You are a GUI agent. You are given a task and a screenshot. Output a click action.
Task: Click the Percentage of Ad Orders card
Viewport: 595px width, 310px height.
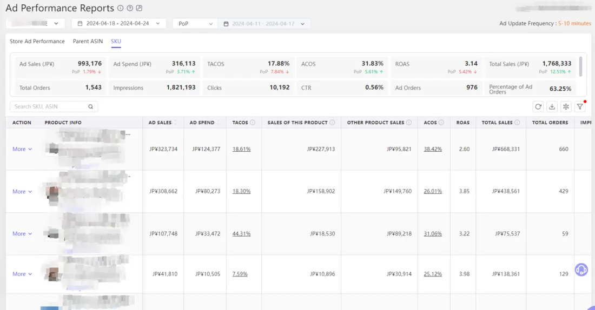[530, 88]
